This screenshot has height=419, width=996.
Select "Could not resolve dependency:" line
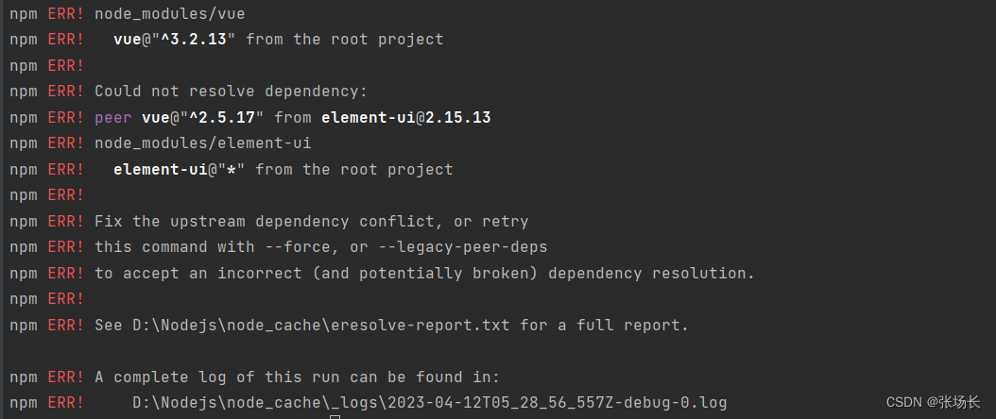coord(232,92)
